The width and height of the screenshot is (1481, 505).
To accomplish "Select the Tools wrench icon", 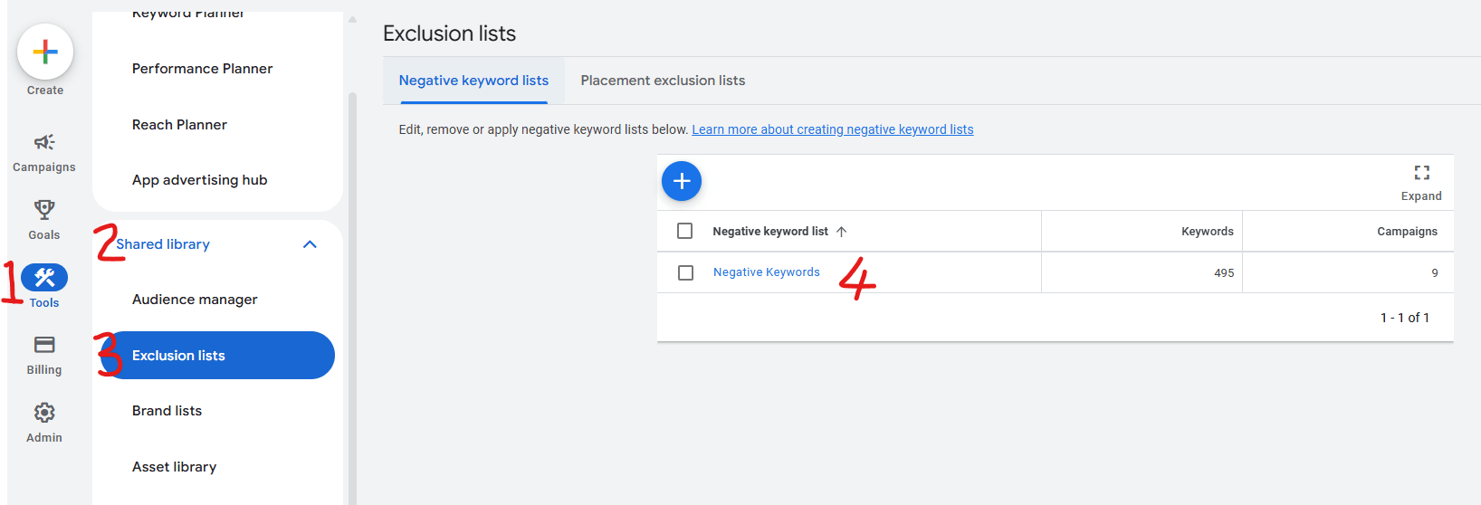I will (44, 278).
